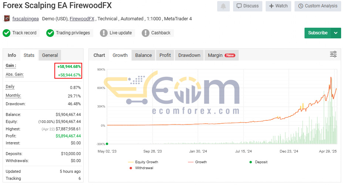Click the Cashback warning icon
The height and width of the screenshot is (185, 343).
[x=145, y=33]
